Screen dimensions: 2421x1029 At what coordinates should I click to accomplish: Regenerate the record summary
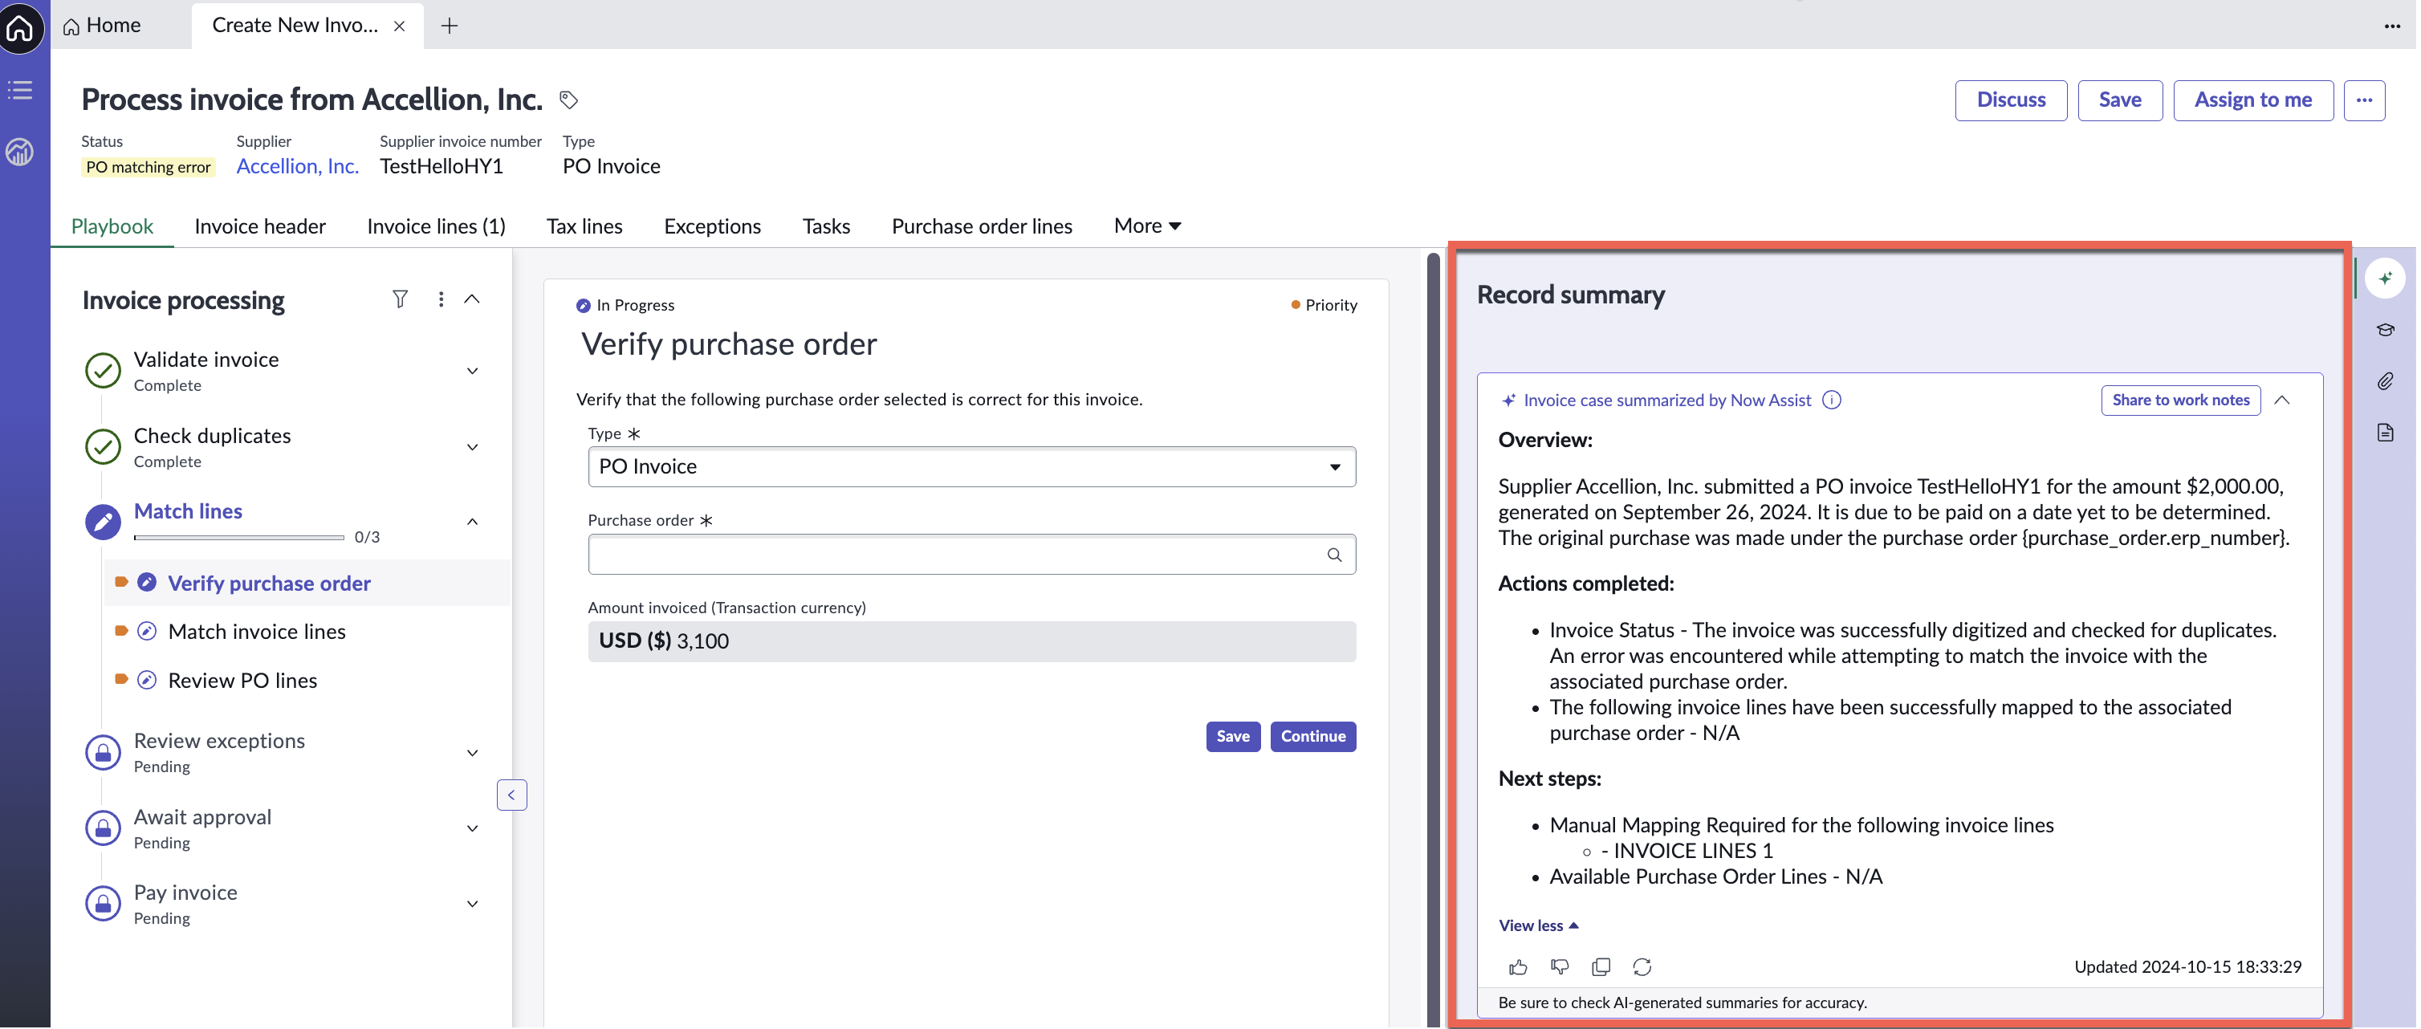point(1642,967)
